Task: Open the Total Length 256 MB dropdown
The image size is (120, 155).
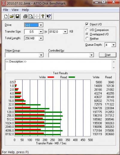Action: click(x=41, y=38)
